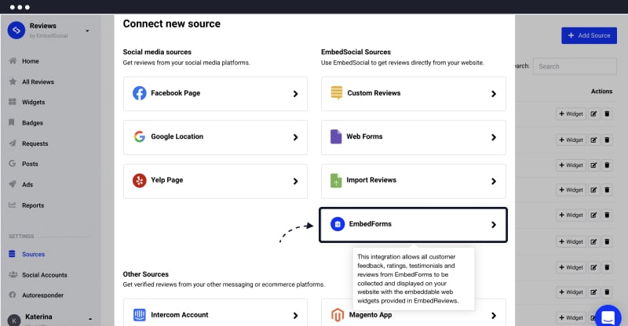Click the Reports chart icon
Image resolution: width=628 pixels, height=326 pixels.
point(13,205)
